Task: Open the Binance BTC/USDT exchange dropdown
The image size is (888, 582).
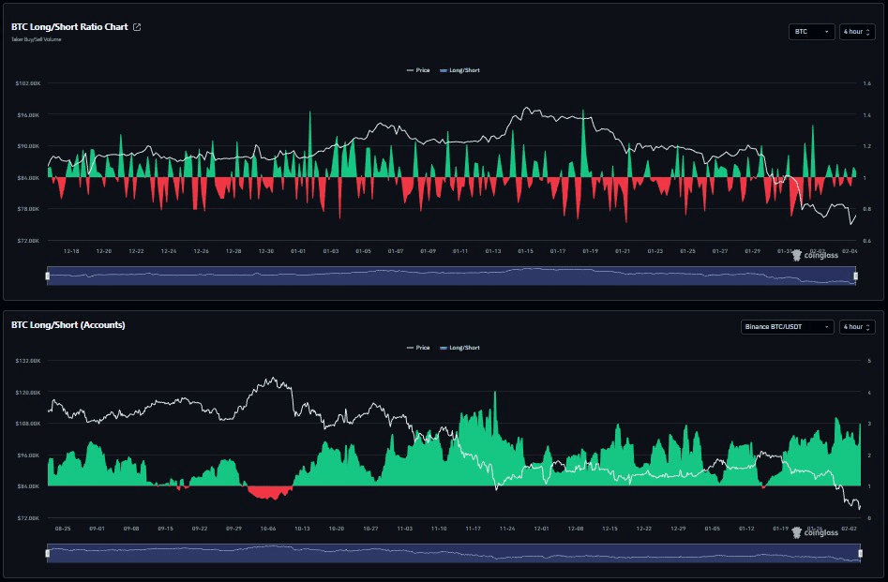Action: (786, 326)
